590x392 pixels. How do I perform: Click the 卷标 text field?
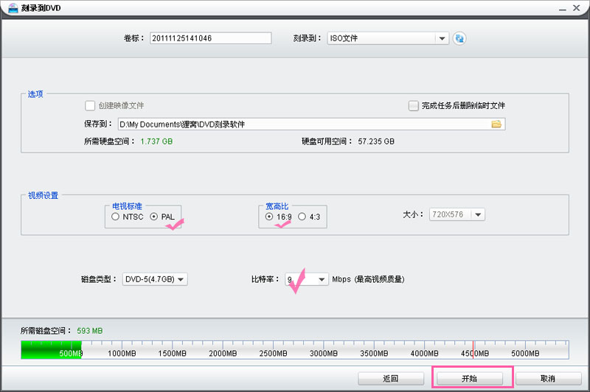(x=210, y=38)
